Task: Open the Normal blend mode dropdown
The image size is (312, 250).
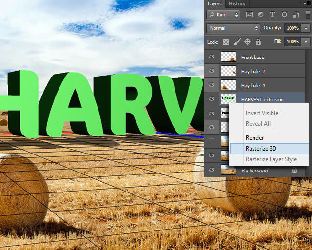Action: [233, 28]
